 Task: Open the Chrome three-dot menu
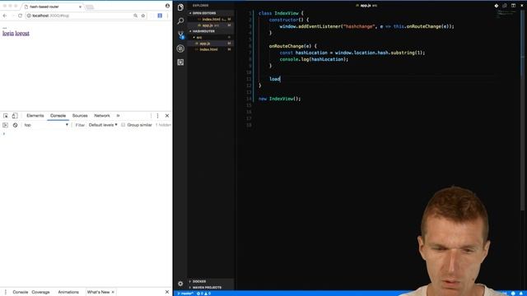(x=167, y=16)
